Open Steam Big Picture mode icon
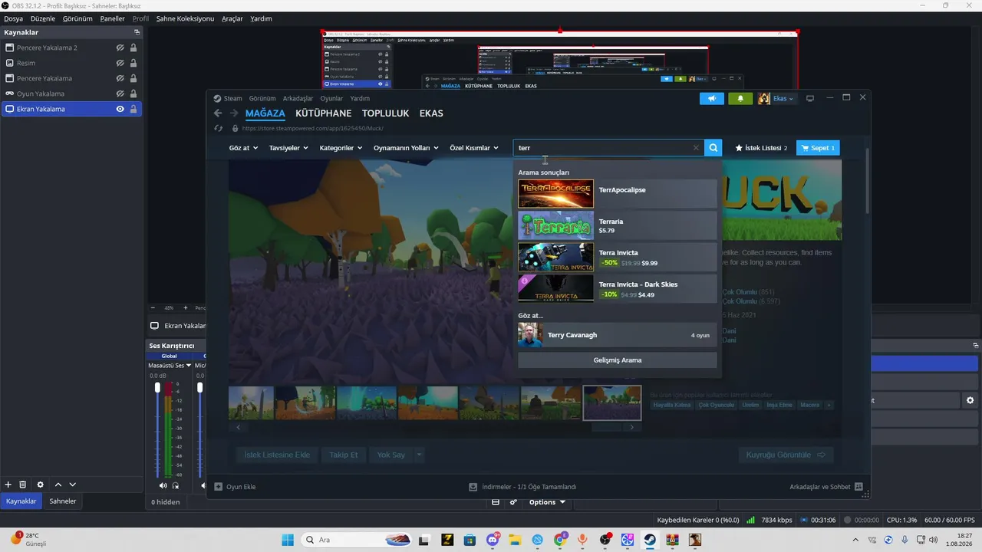This screenshot has width=982, height=552. (809, 98)
